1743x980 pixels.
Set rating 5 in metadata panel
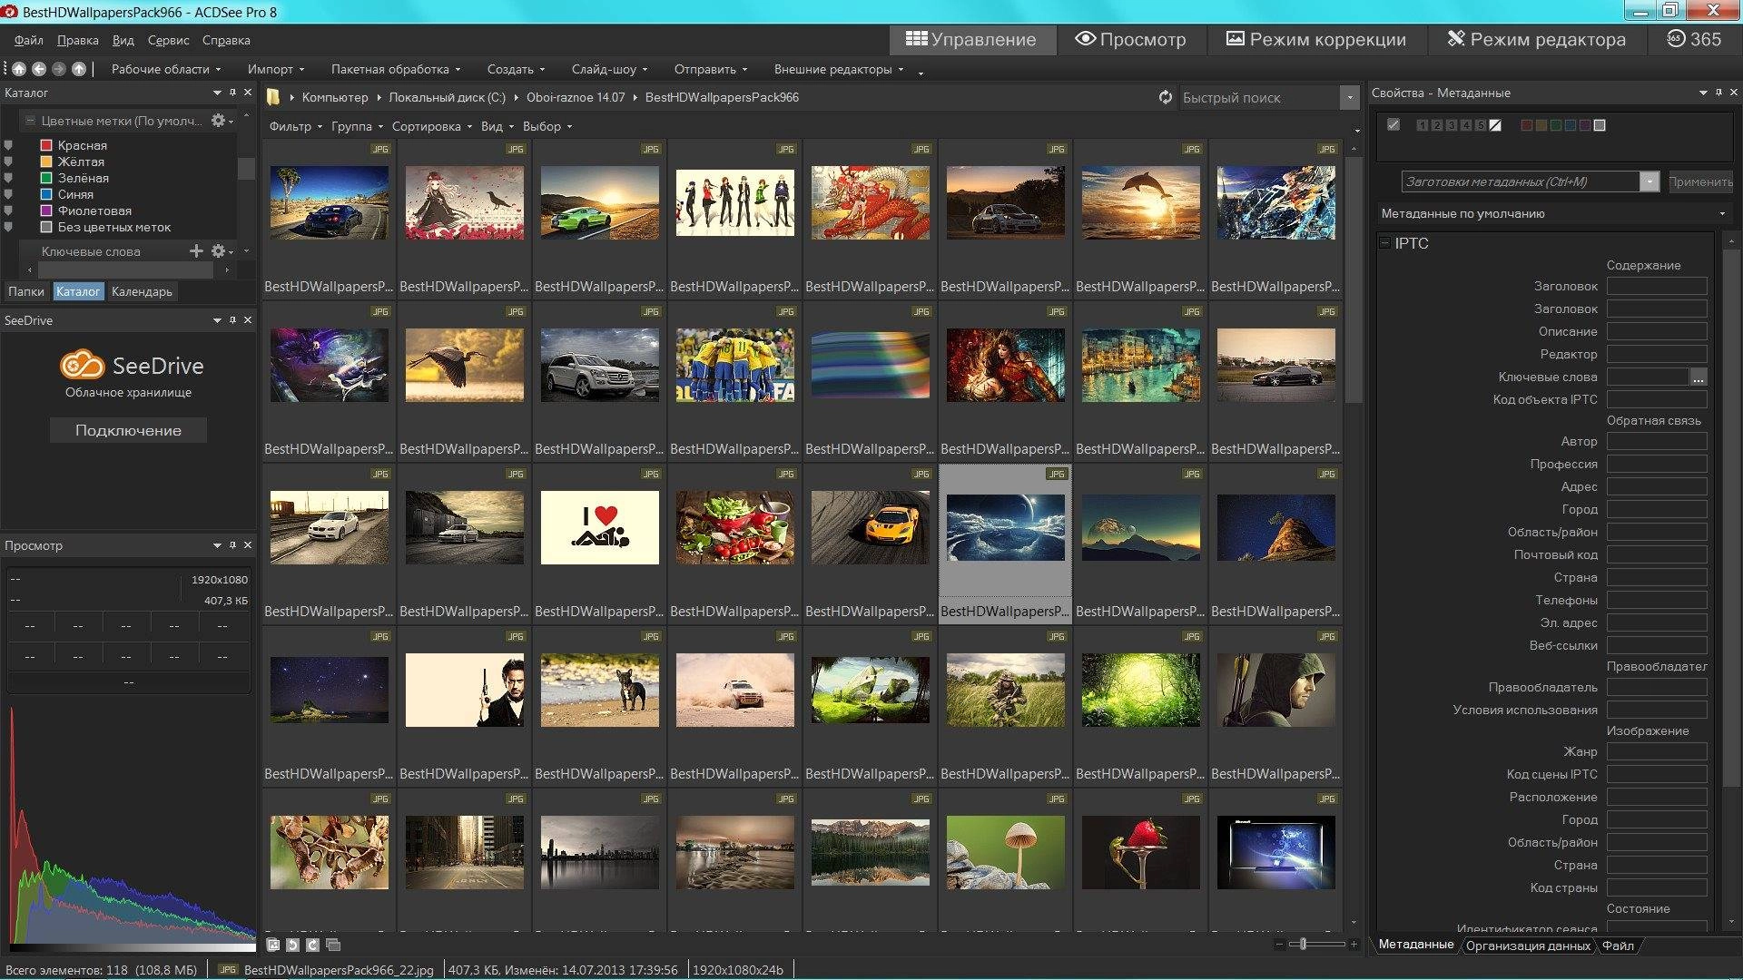click(1481, 125)
